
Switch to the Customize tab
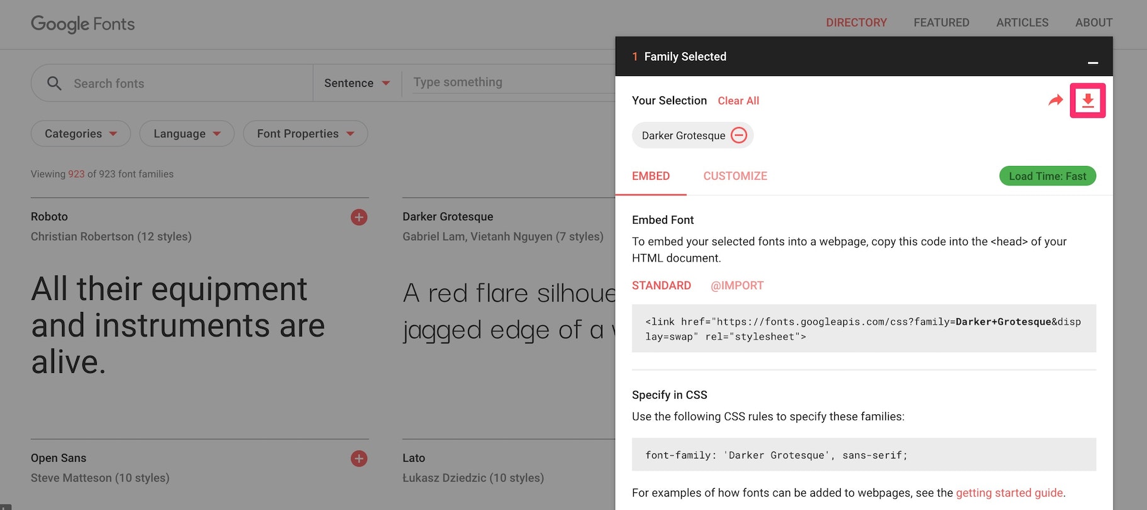(x=735, y=176)
